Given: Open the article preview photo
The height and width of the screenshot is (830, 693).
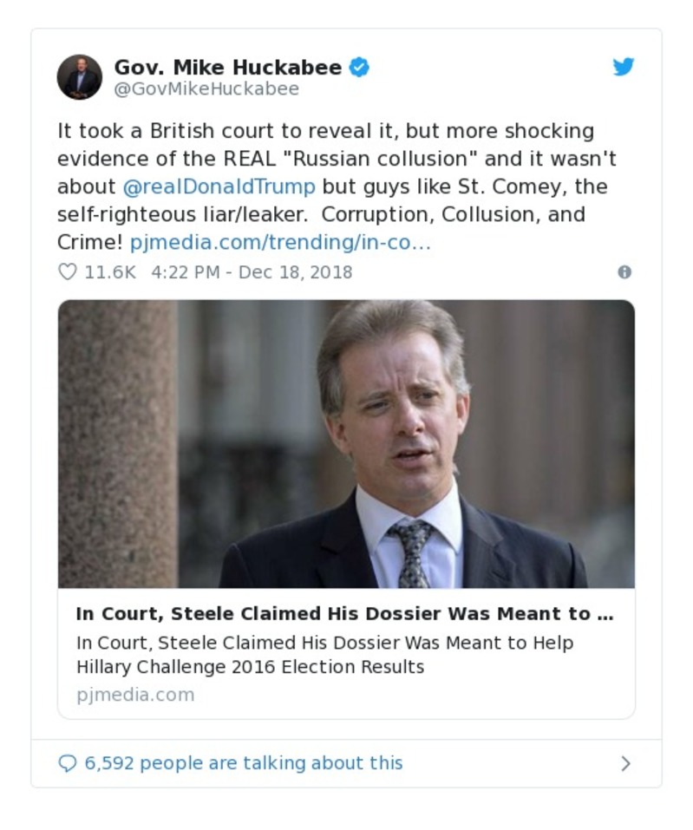Looking at the screenshot, I should pyautogui.click(x=346, y=443).
